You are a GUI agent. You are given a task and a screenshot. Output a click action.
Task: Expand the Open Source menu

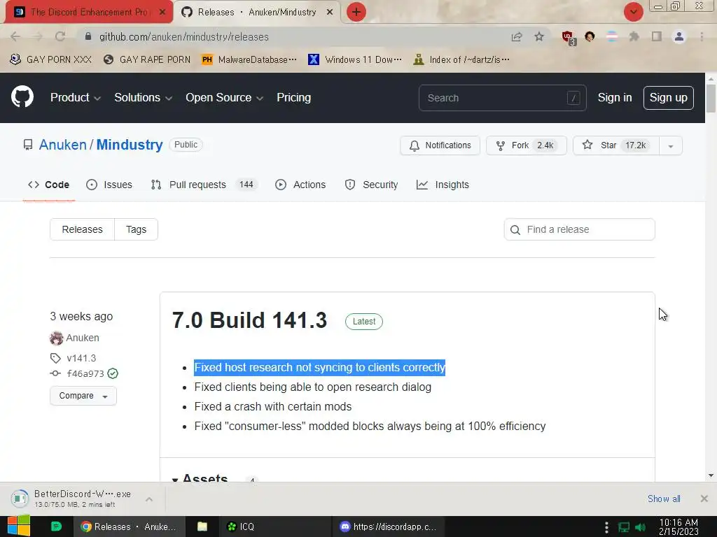click(x=224, y=98)
